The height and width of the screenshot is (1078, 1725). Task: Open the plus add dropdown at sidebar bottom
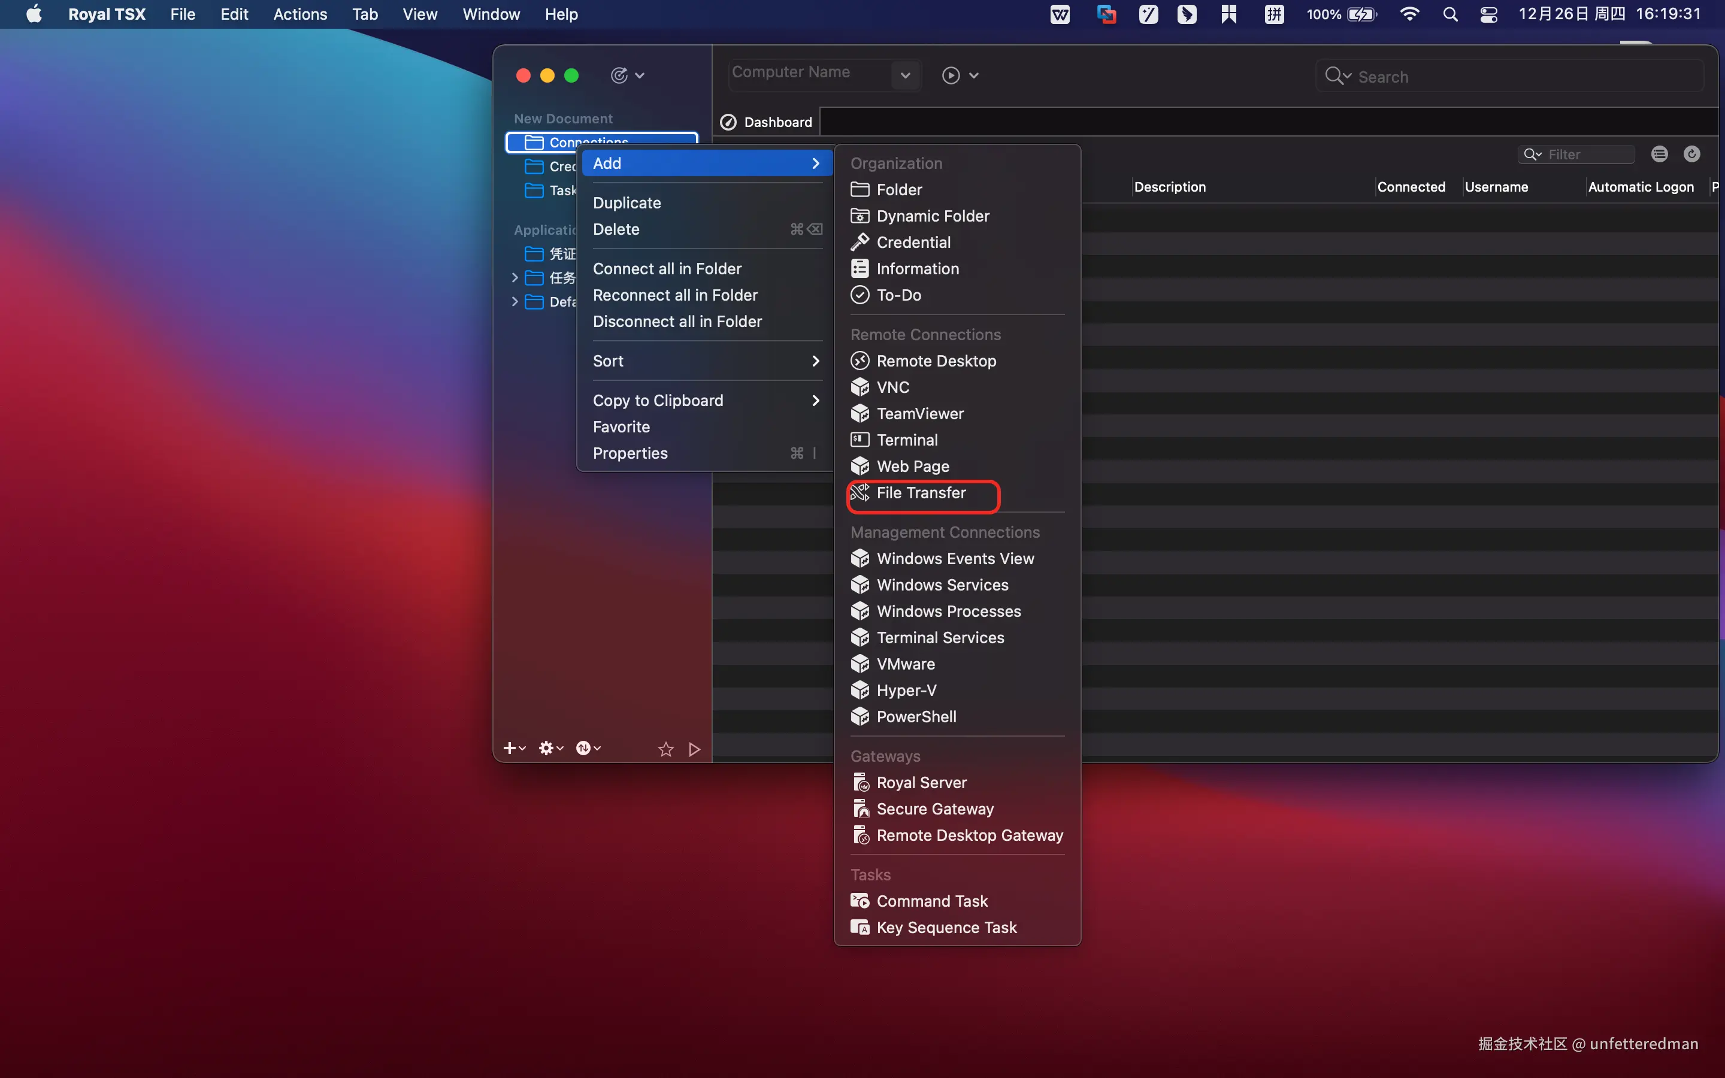514,748
